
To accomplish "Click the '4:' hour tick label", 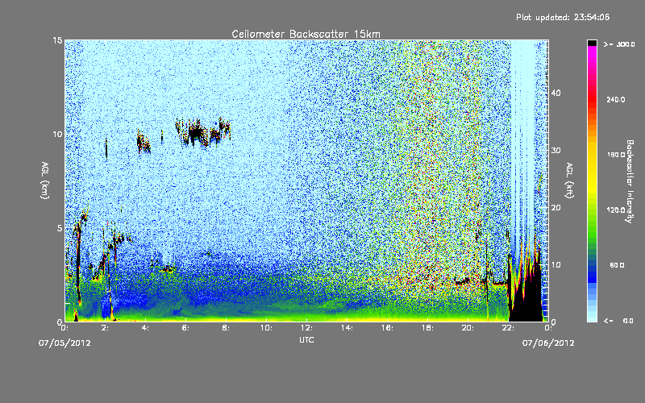I will coord(146,328).
